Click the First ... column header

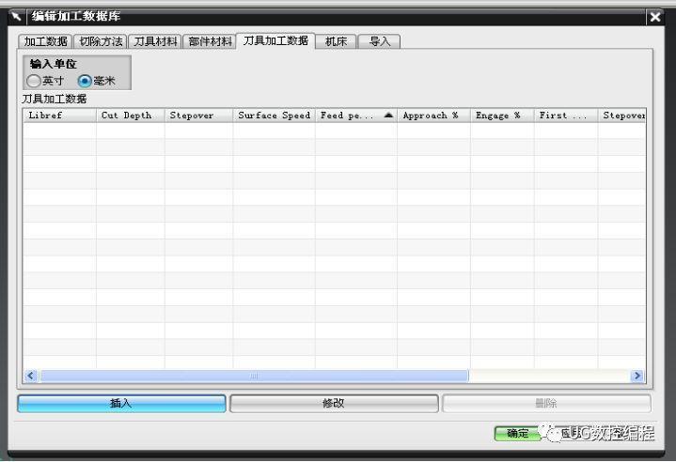(566, 115)
